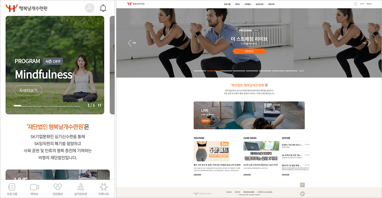
Task: Open 커뮤니티 in desktop top menu
Action: pos(271,4)
